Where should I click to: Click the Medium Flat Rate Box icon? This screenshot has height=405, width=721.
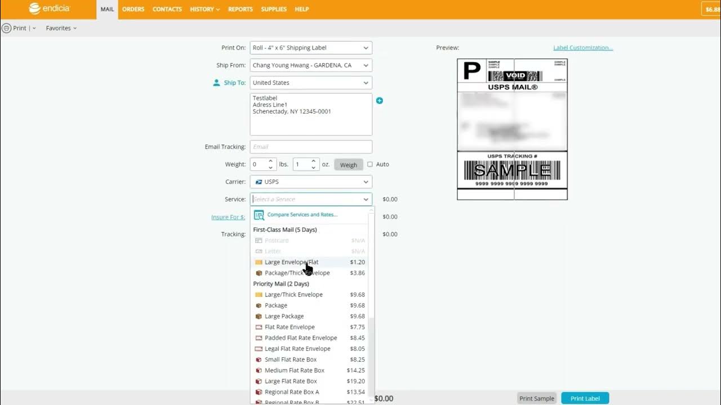click(x=259, y=371)
